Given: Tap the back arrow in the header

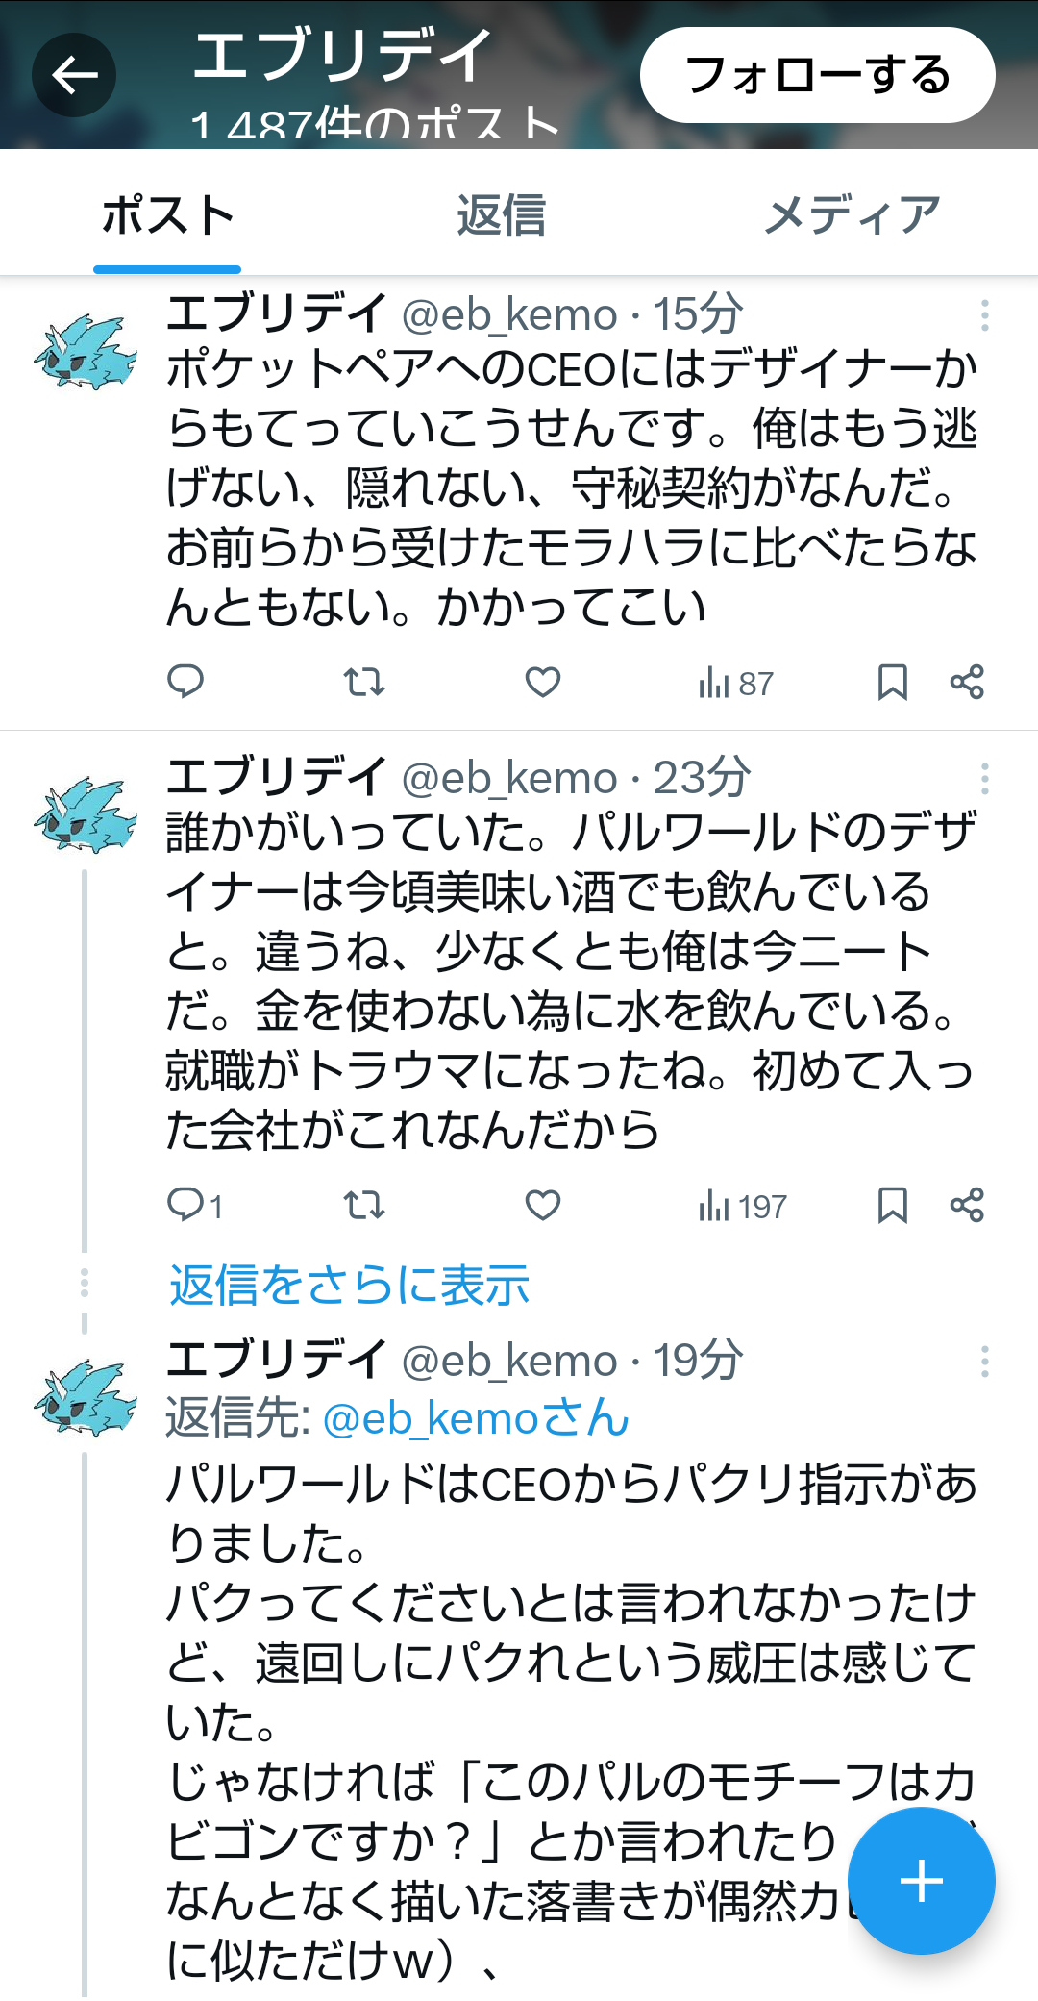Looking at the screenshot, I should coord(74,75).
